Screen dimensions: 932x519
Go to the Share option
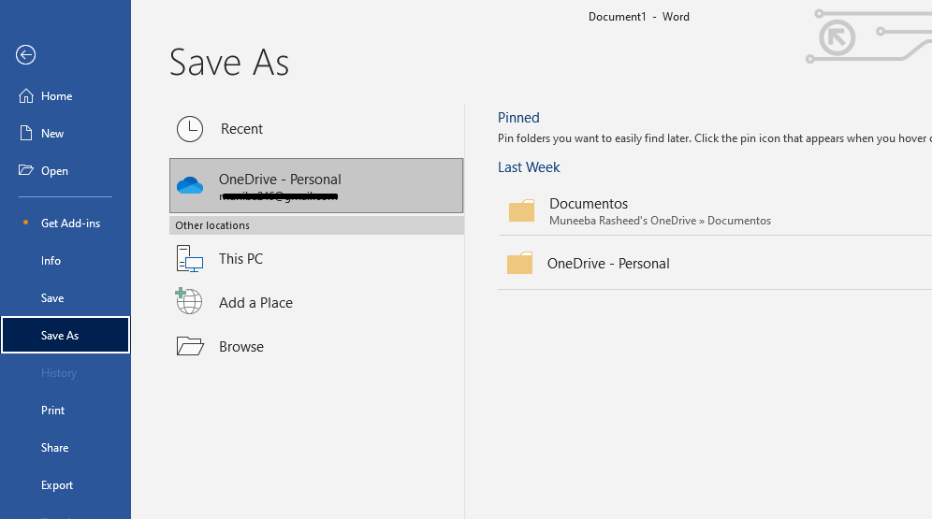[x=54, y=448]
